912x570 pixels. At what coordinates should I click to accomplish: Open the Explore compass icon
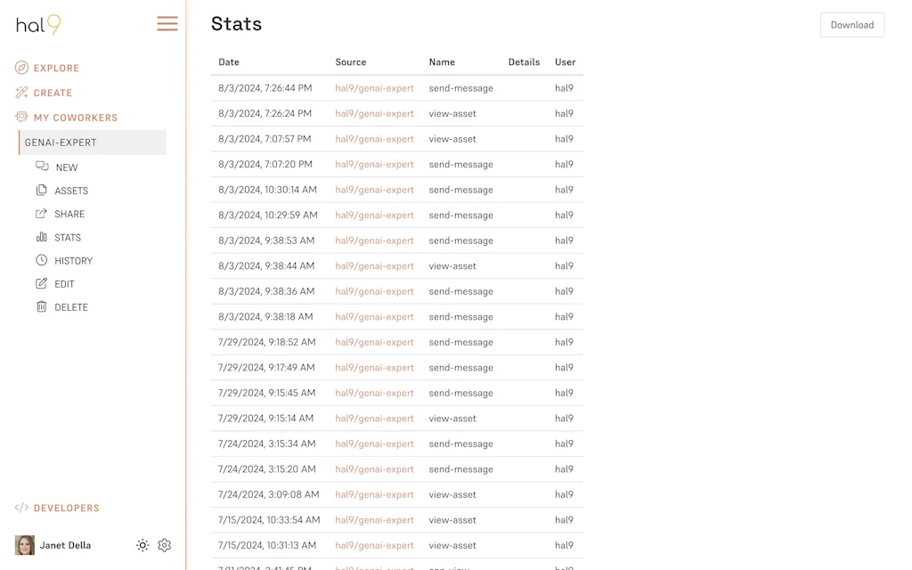coord(21,68)
